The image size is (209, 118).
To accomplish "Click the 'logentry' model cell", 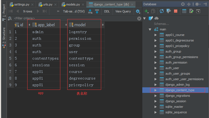I will 86,32.
